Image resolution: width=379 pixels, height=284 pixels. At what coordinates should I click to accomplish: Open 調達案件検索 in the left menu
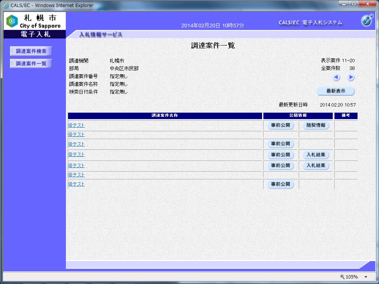click(31, 51)
